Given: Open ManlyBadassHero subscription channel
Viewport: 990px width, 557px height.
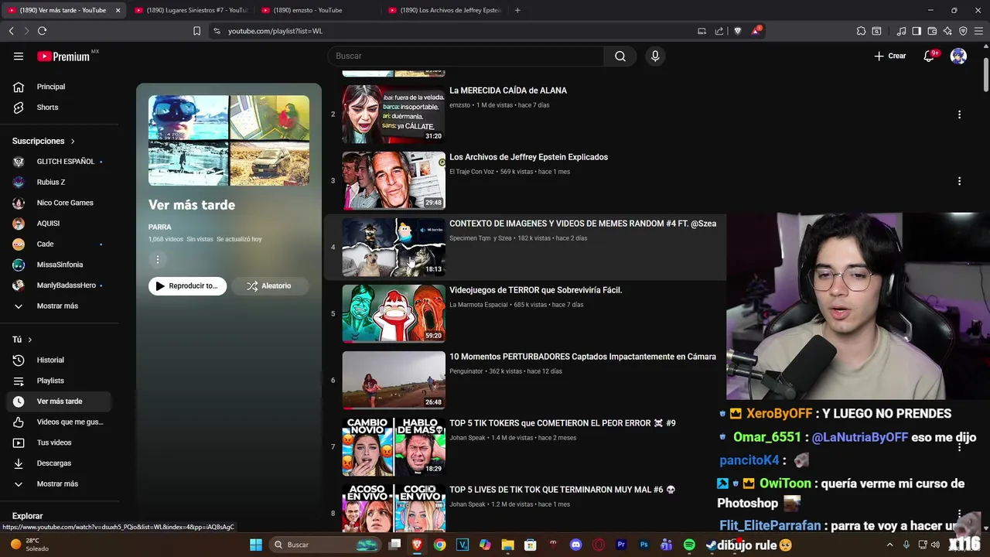Looking at the screenshot, I should coord(59,285).
